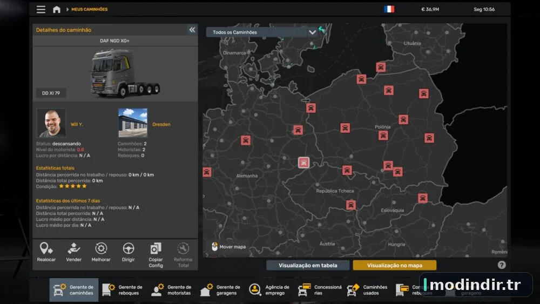Image resolution: width=540 pixels, height=304 pixels.
Task: Open the Gerente de caminhões tab
Action: pos(73,290)
